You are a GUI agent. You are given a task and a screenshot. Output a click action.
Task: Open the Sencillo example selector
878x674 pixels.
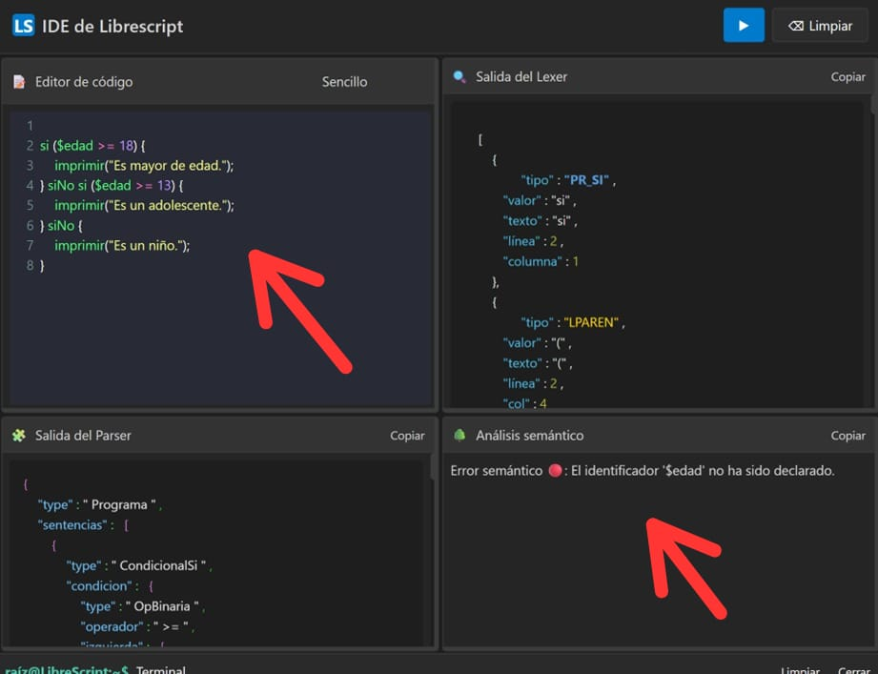344,82
